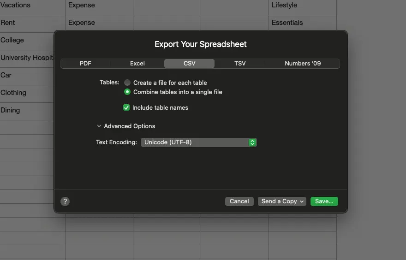Switch to the PDF export tab

(85, 64)
